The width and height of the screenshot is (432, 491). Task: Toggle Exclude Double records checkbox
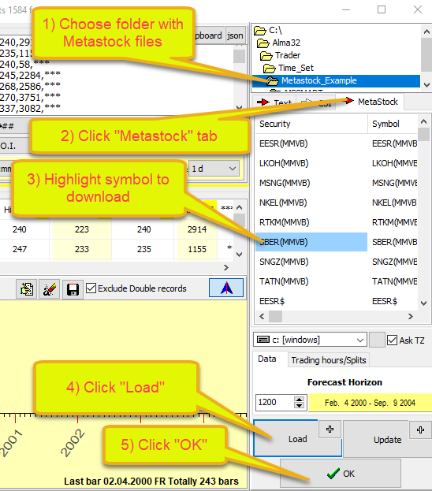click(91, 288)
